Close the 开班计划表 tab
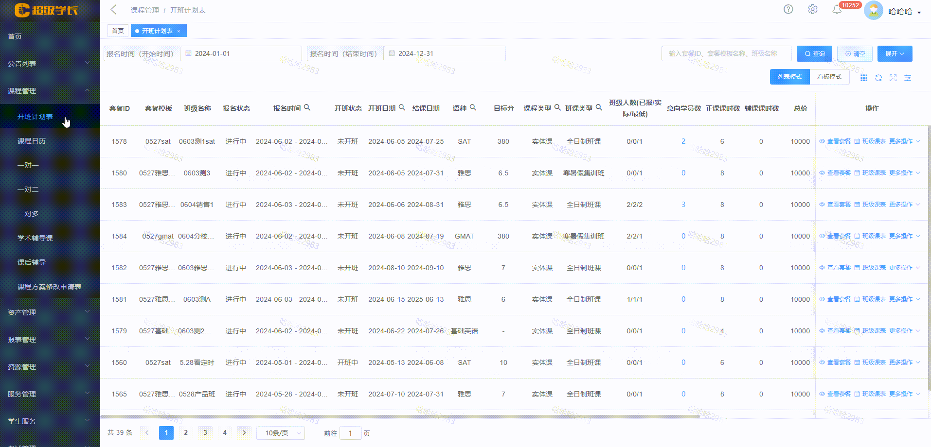The height and width of the screenshot is (447, 931). click(179, 31)
